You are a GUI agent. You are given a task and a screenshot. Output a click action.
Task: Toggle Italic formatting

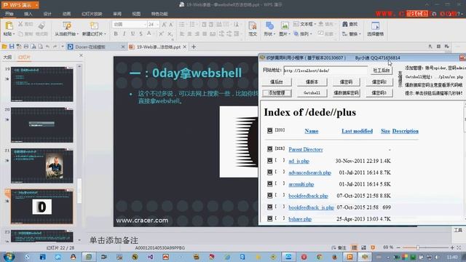(x=124, y=34)
